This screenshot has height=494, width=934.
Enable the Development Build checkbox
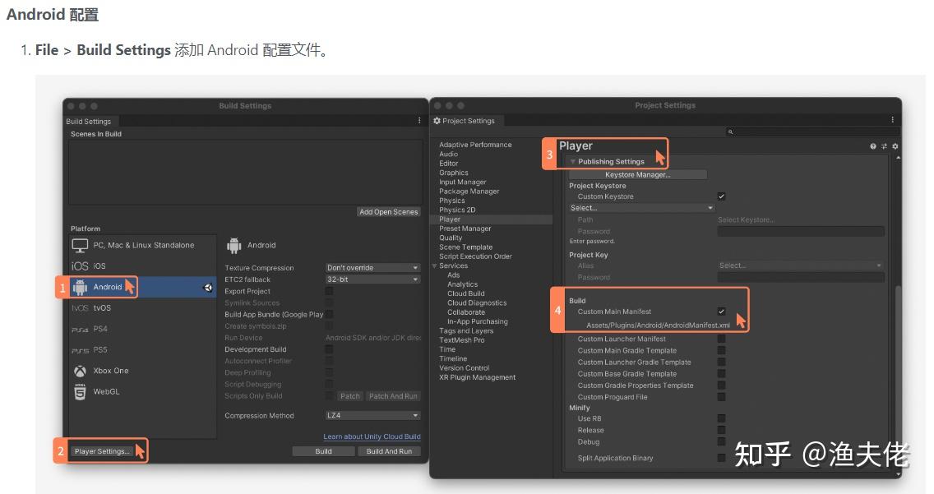[329, 349]
